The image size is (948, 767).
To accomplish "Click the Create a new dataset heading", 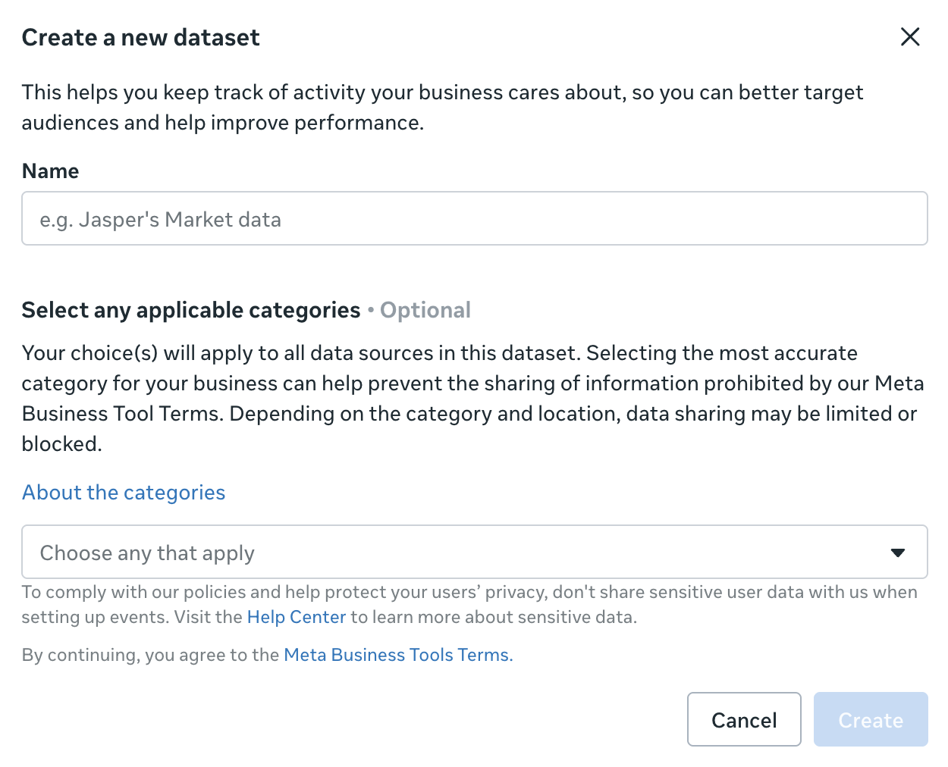I will point(140,37).
